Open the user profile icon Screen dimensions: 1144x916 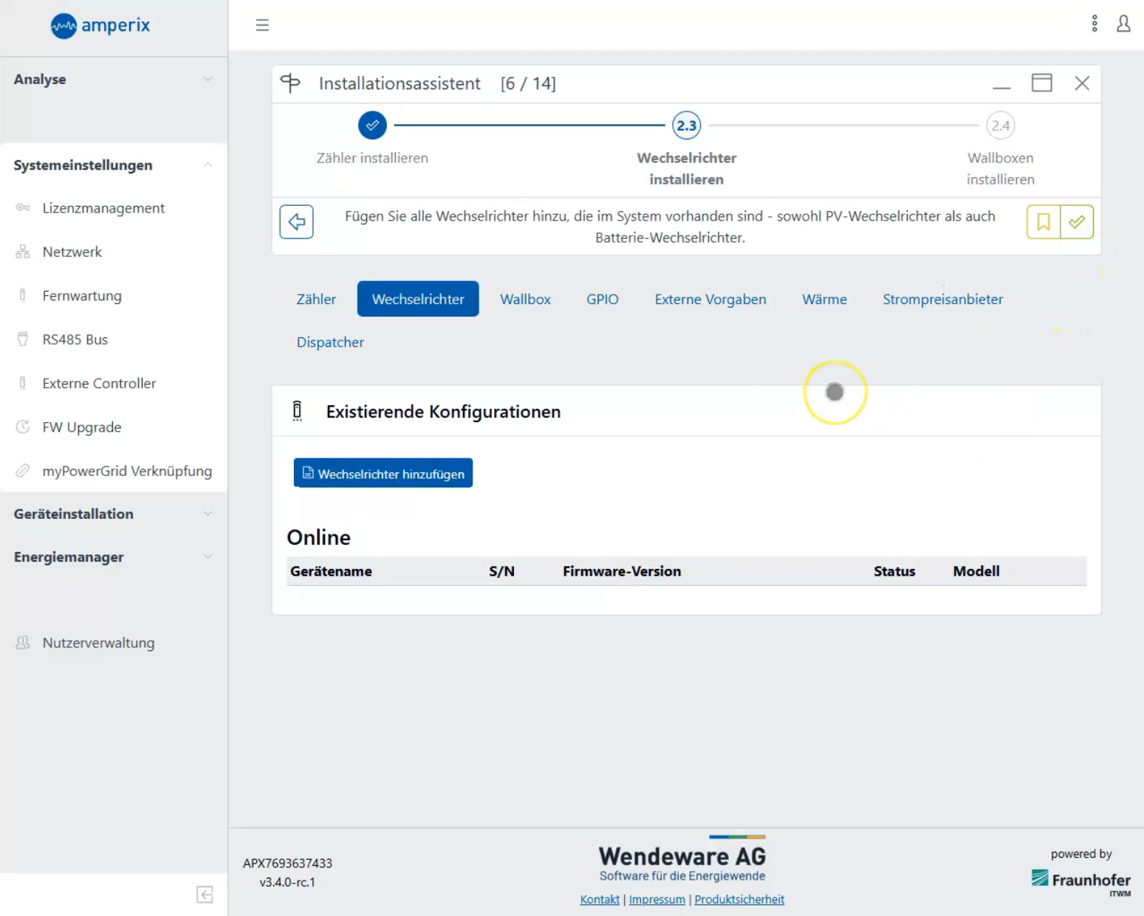[1123, 24]
